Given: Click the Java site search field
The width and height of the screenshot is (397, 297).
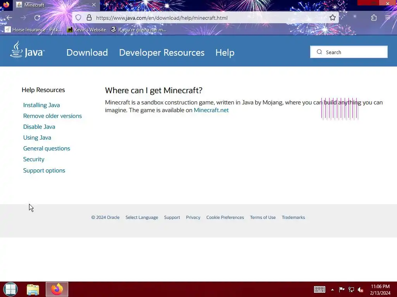Looking at the screenshot, I should (349, 52).
